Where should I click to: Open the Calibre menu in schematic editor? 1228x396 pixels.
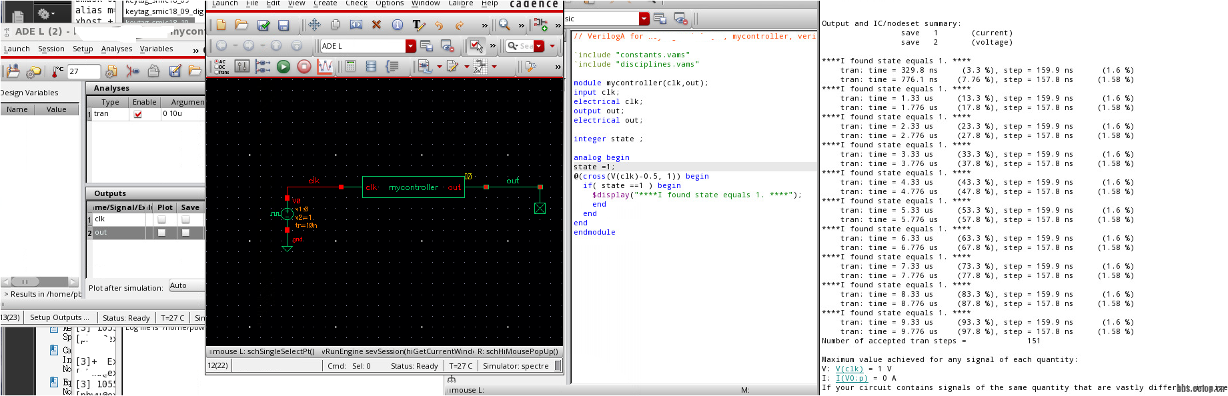pyautogui.click(x=460, y=3)
